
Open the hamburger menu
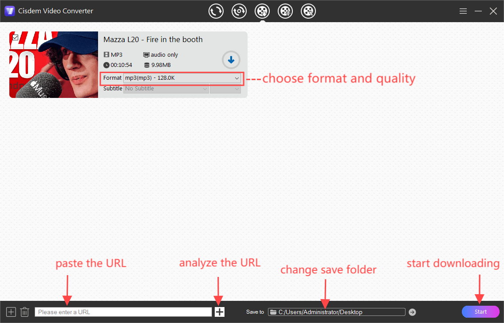(x=463, y=11)
